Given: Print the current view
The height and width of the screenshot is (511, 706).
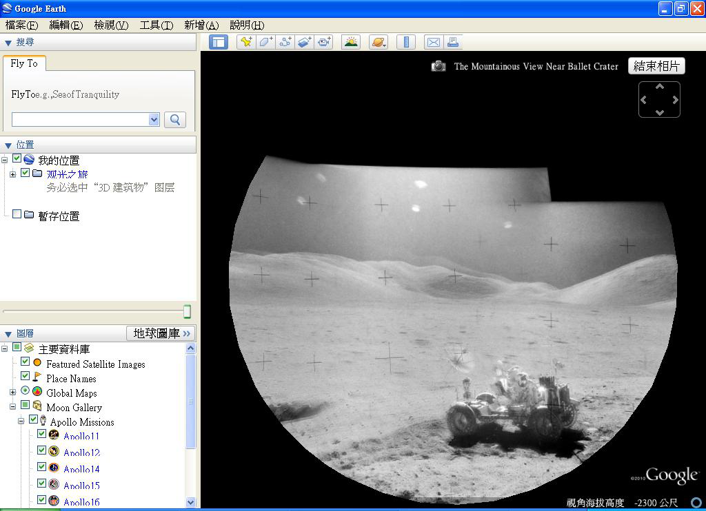Looking at the screenshot, I should click(x=453, y=42).
